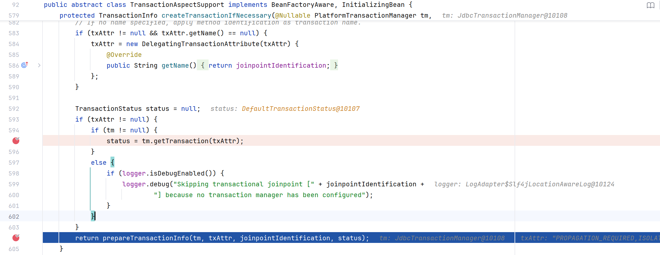Click highlighted closing brace on line 602
This screenshot has width=660, height=255.
point(93,216)
